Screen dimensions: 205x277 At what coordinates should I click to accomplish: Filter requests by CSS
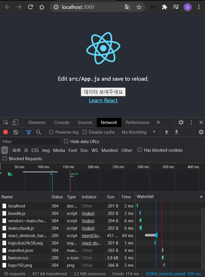[35, 150]
